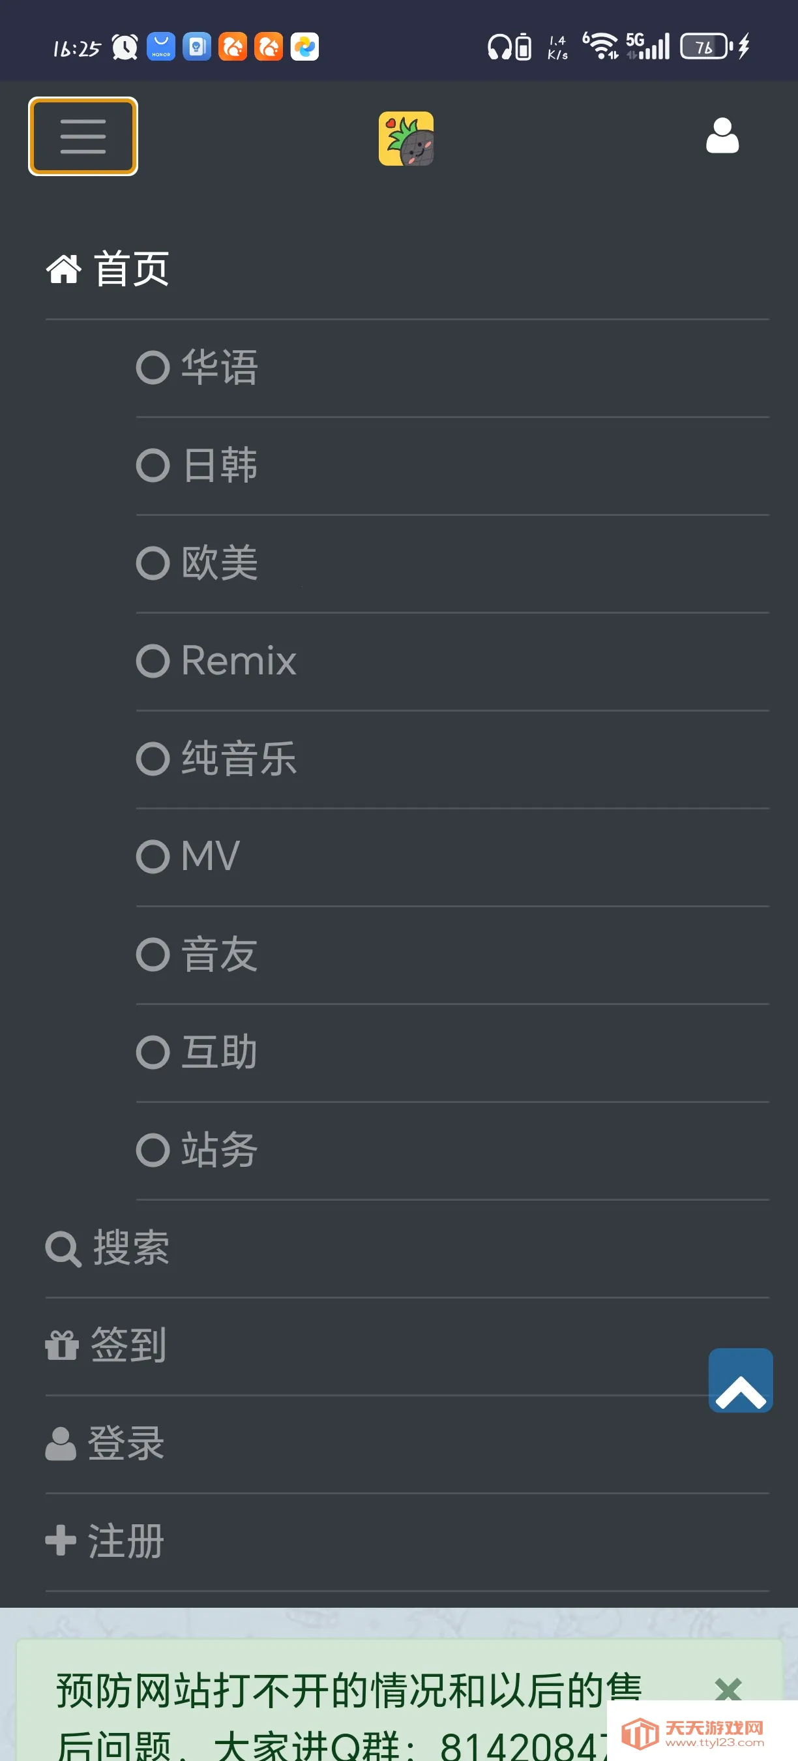Image resolution: width=798 pixels, height=1761 pixels.
Task: Select the 华语 category
Action: point(198,368)
